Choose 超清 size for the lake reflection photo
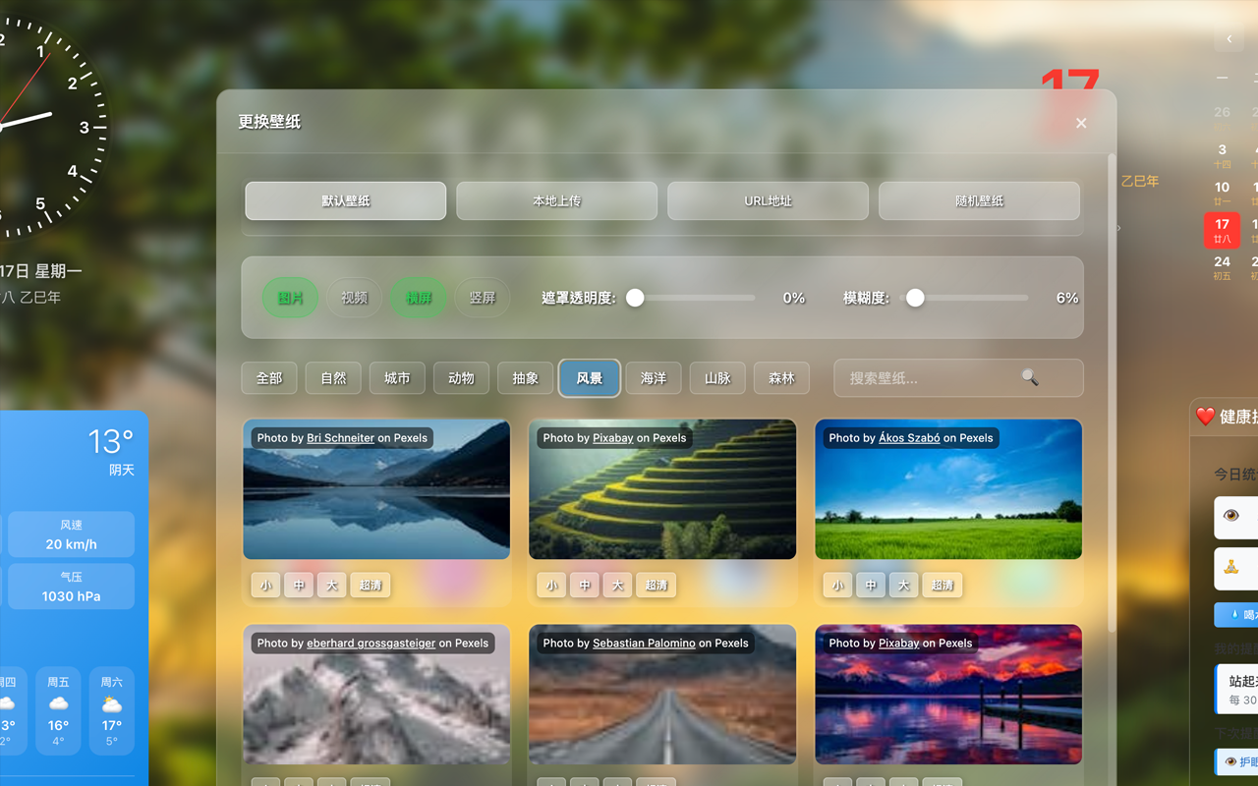Screen dimensions: 1258x786 pos(371,586)
